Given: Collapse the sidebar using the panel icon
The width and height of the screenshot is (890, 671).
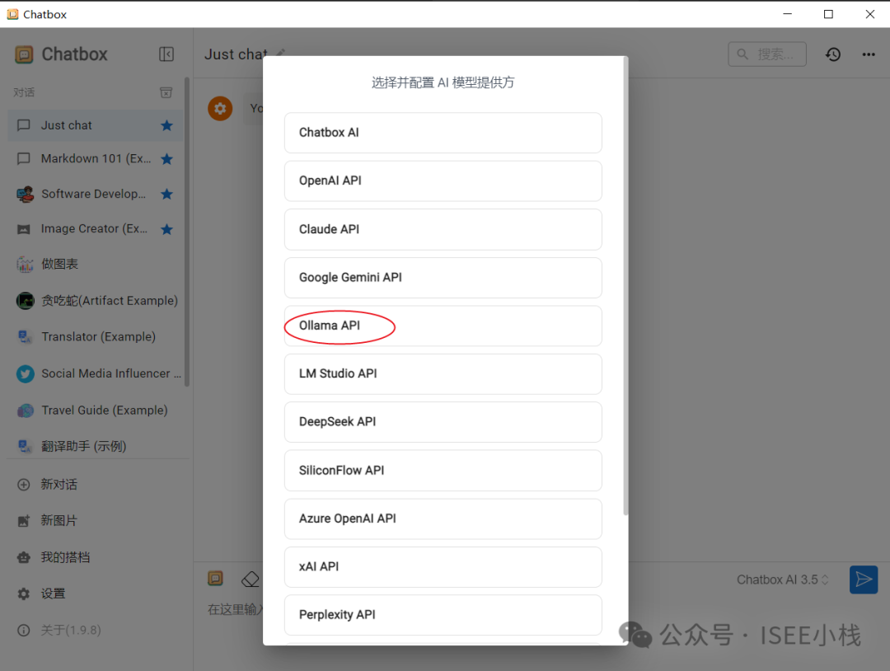Looking at the screenshot, I should [x=166, y=54].
